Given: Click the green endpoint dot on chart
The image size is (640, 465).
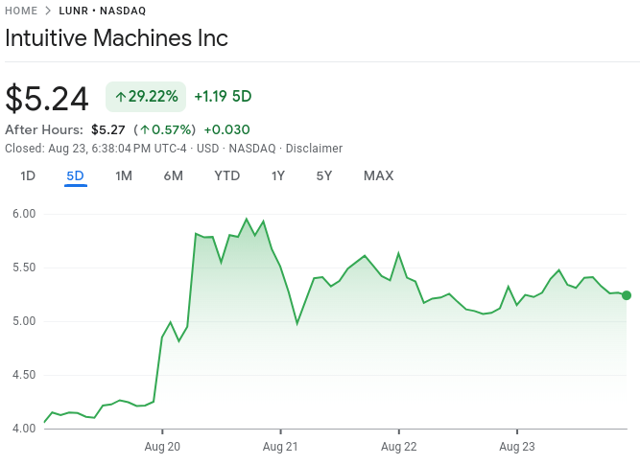Looking at the screenshot, I should [627, 295].
